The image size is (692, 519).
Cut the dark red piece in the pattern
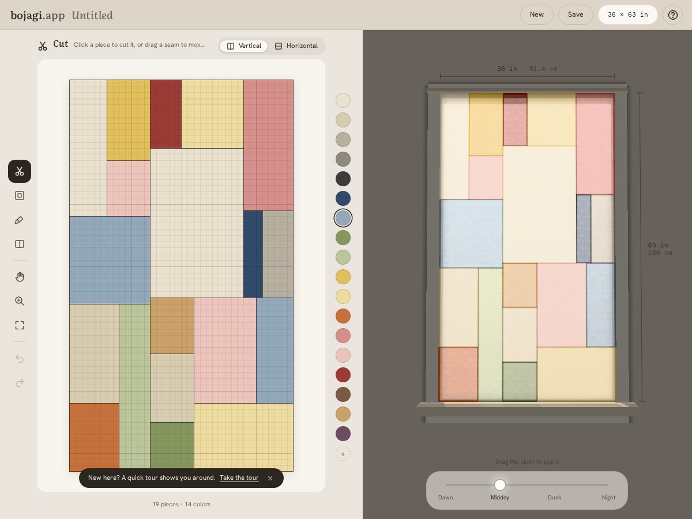pos(166,114)
